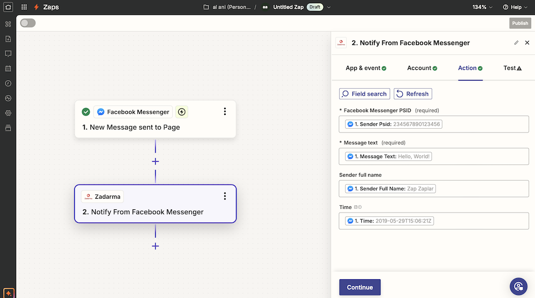This screenshot has height=298, width=535.
Task: Open the Zadarma step three-dot menu
Action: (x=225, y=197)
